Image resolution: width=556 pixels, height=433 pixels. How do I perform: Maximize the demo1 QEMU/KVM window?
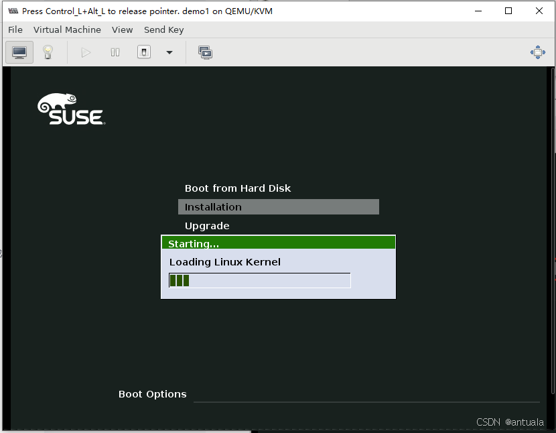(x=508, y=11)
